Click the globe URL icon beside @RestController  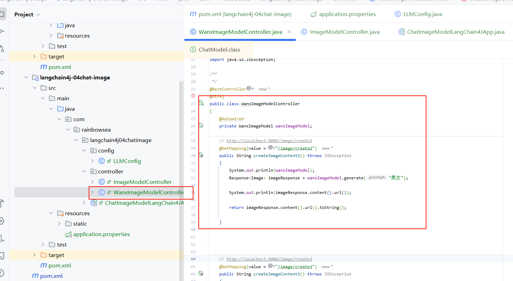coord(249,88)
